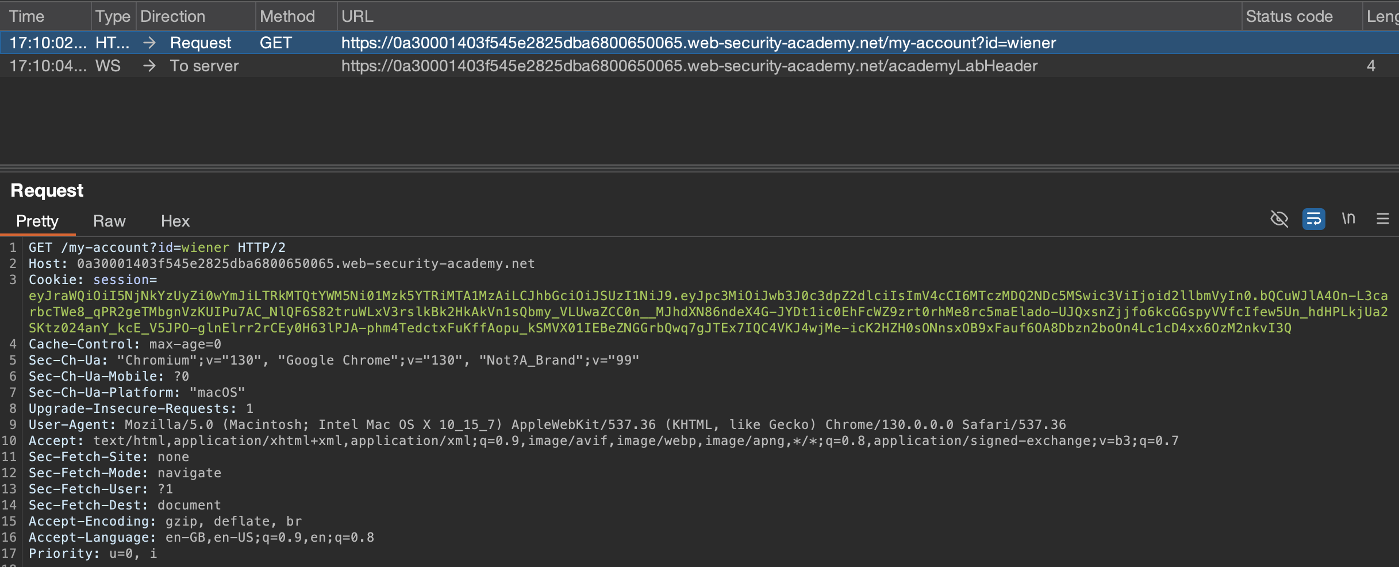Switch to the Raw tab
1399x567 pixels.
pyautogui.click(x=109, y=221)
